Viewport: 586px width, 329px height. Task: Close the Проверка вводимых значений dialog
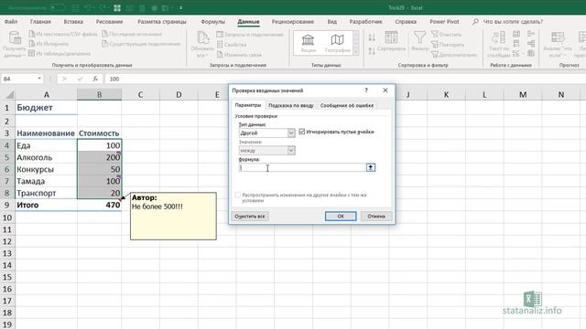(x=385, y=90)
